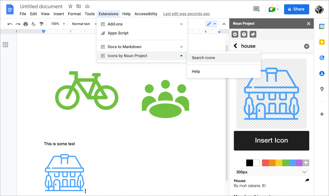Click the print icon in toolbar
Viewport: 329px width, 196px height.
26,24
